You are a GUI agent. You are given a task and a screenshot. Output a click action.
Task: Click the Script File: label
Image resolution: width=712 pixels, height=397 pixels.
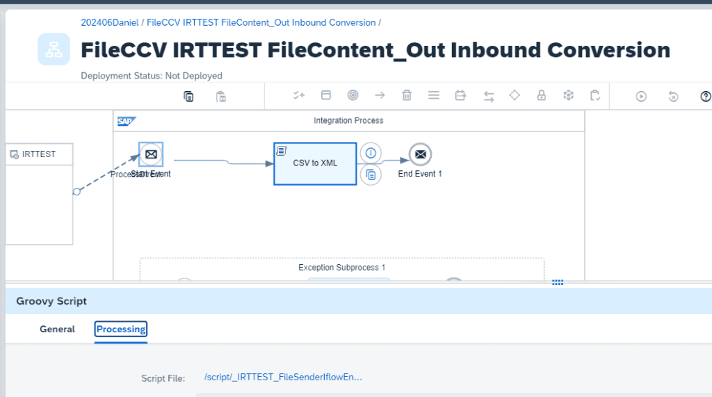163,378
